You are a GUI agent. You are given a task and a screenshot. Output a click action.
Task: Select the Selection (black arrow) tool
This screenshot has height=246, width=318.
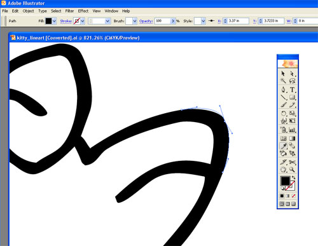click(283, 74)
